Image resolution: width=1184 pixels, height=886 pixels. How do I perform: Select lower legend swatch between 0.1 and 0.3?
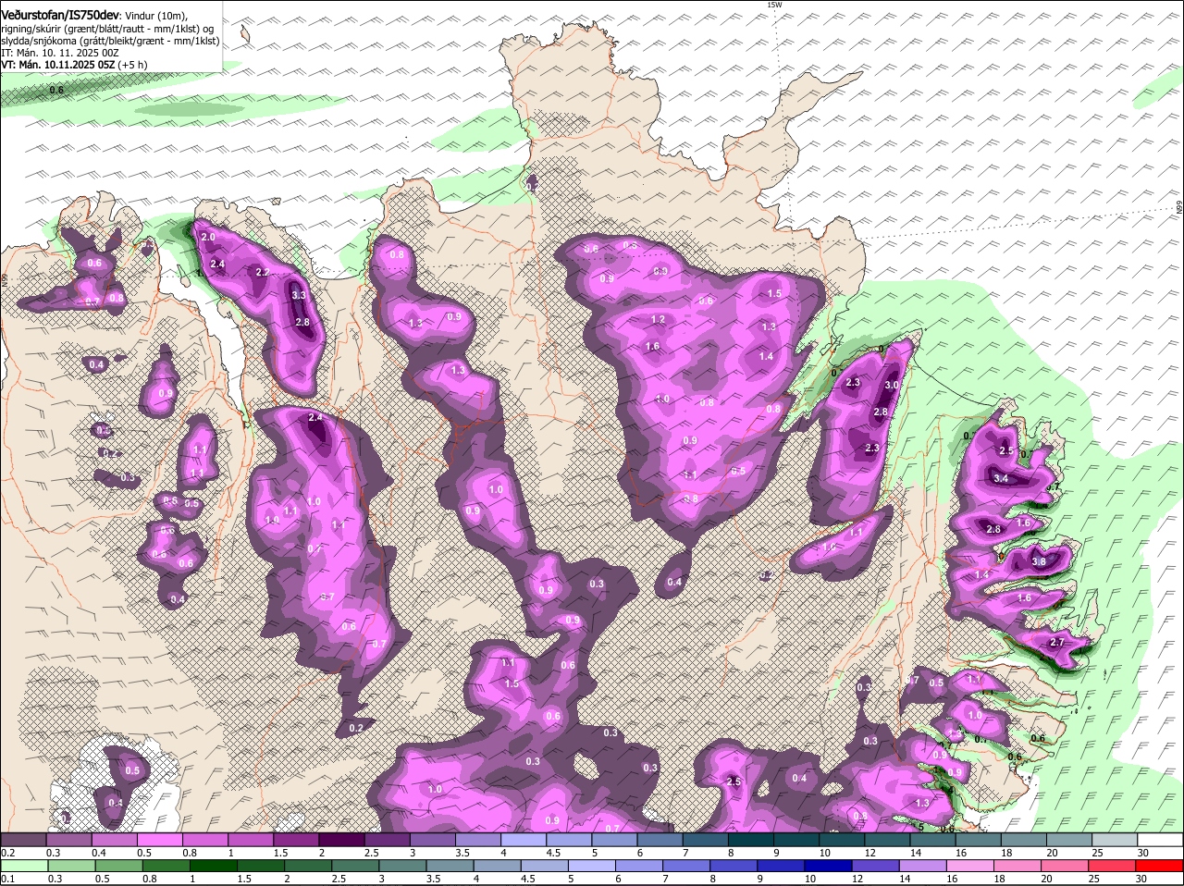[x=23, y=866]
